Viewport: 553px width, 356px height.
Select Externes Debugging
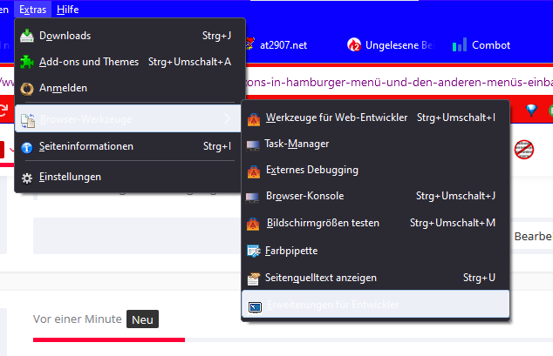click(x=311, y=170)
